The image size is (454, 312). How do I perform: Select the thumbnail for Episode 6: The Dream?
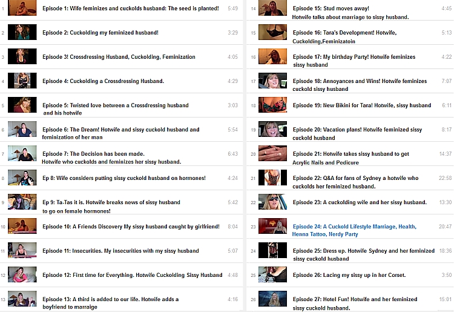click(x=22, y=129)
